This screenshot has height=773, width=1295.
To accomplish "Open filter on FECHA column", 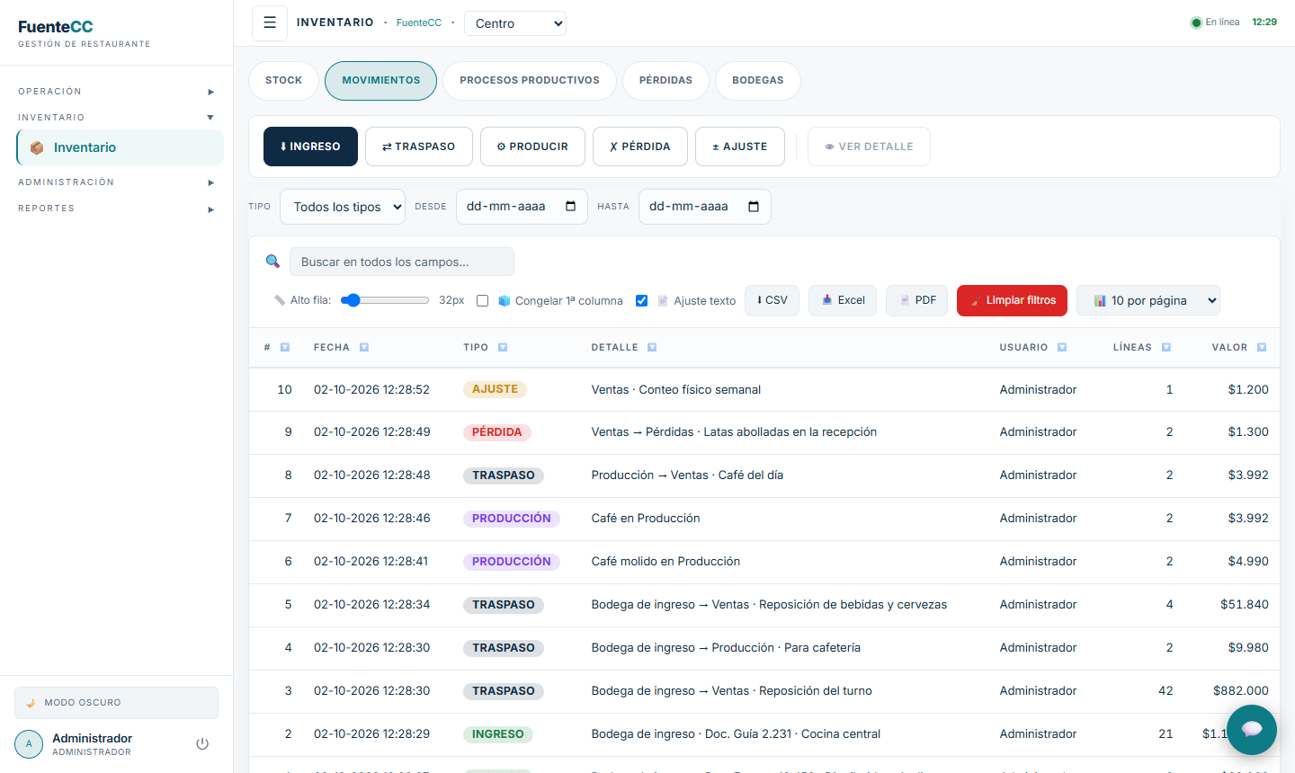I will 364,347.
